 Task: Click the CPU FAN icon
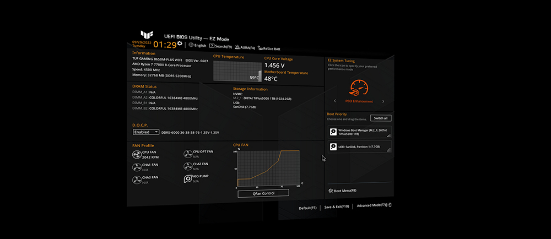click(x=136, y=154)
